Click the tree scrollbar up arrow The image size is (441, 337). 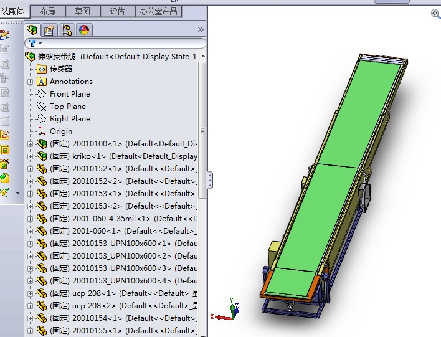tap(203, 56)
